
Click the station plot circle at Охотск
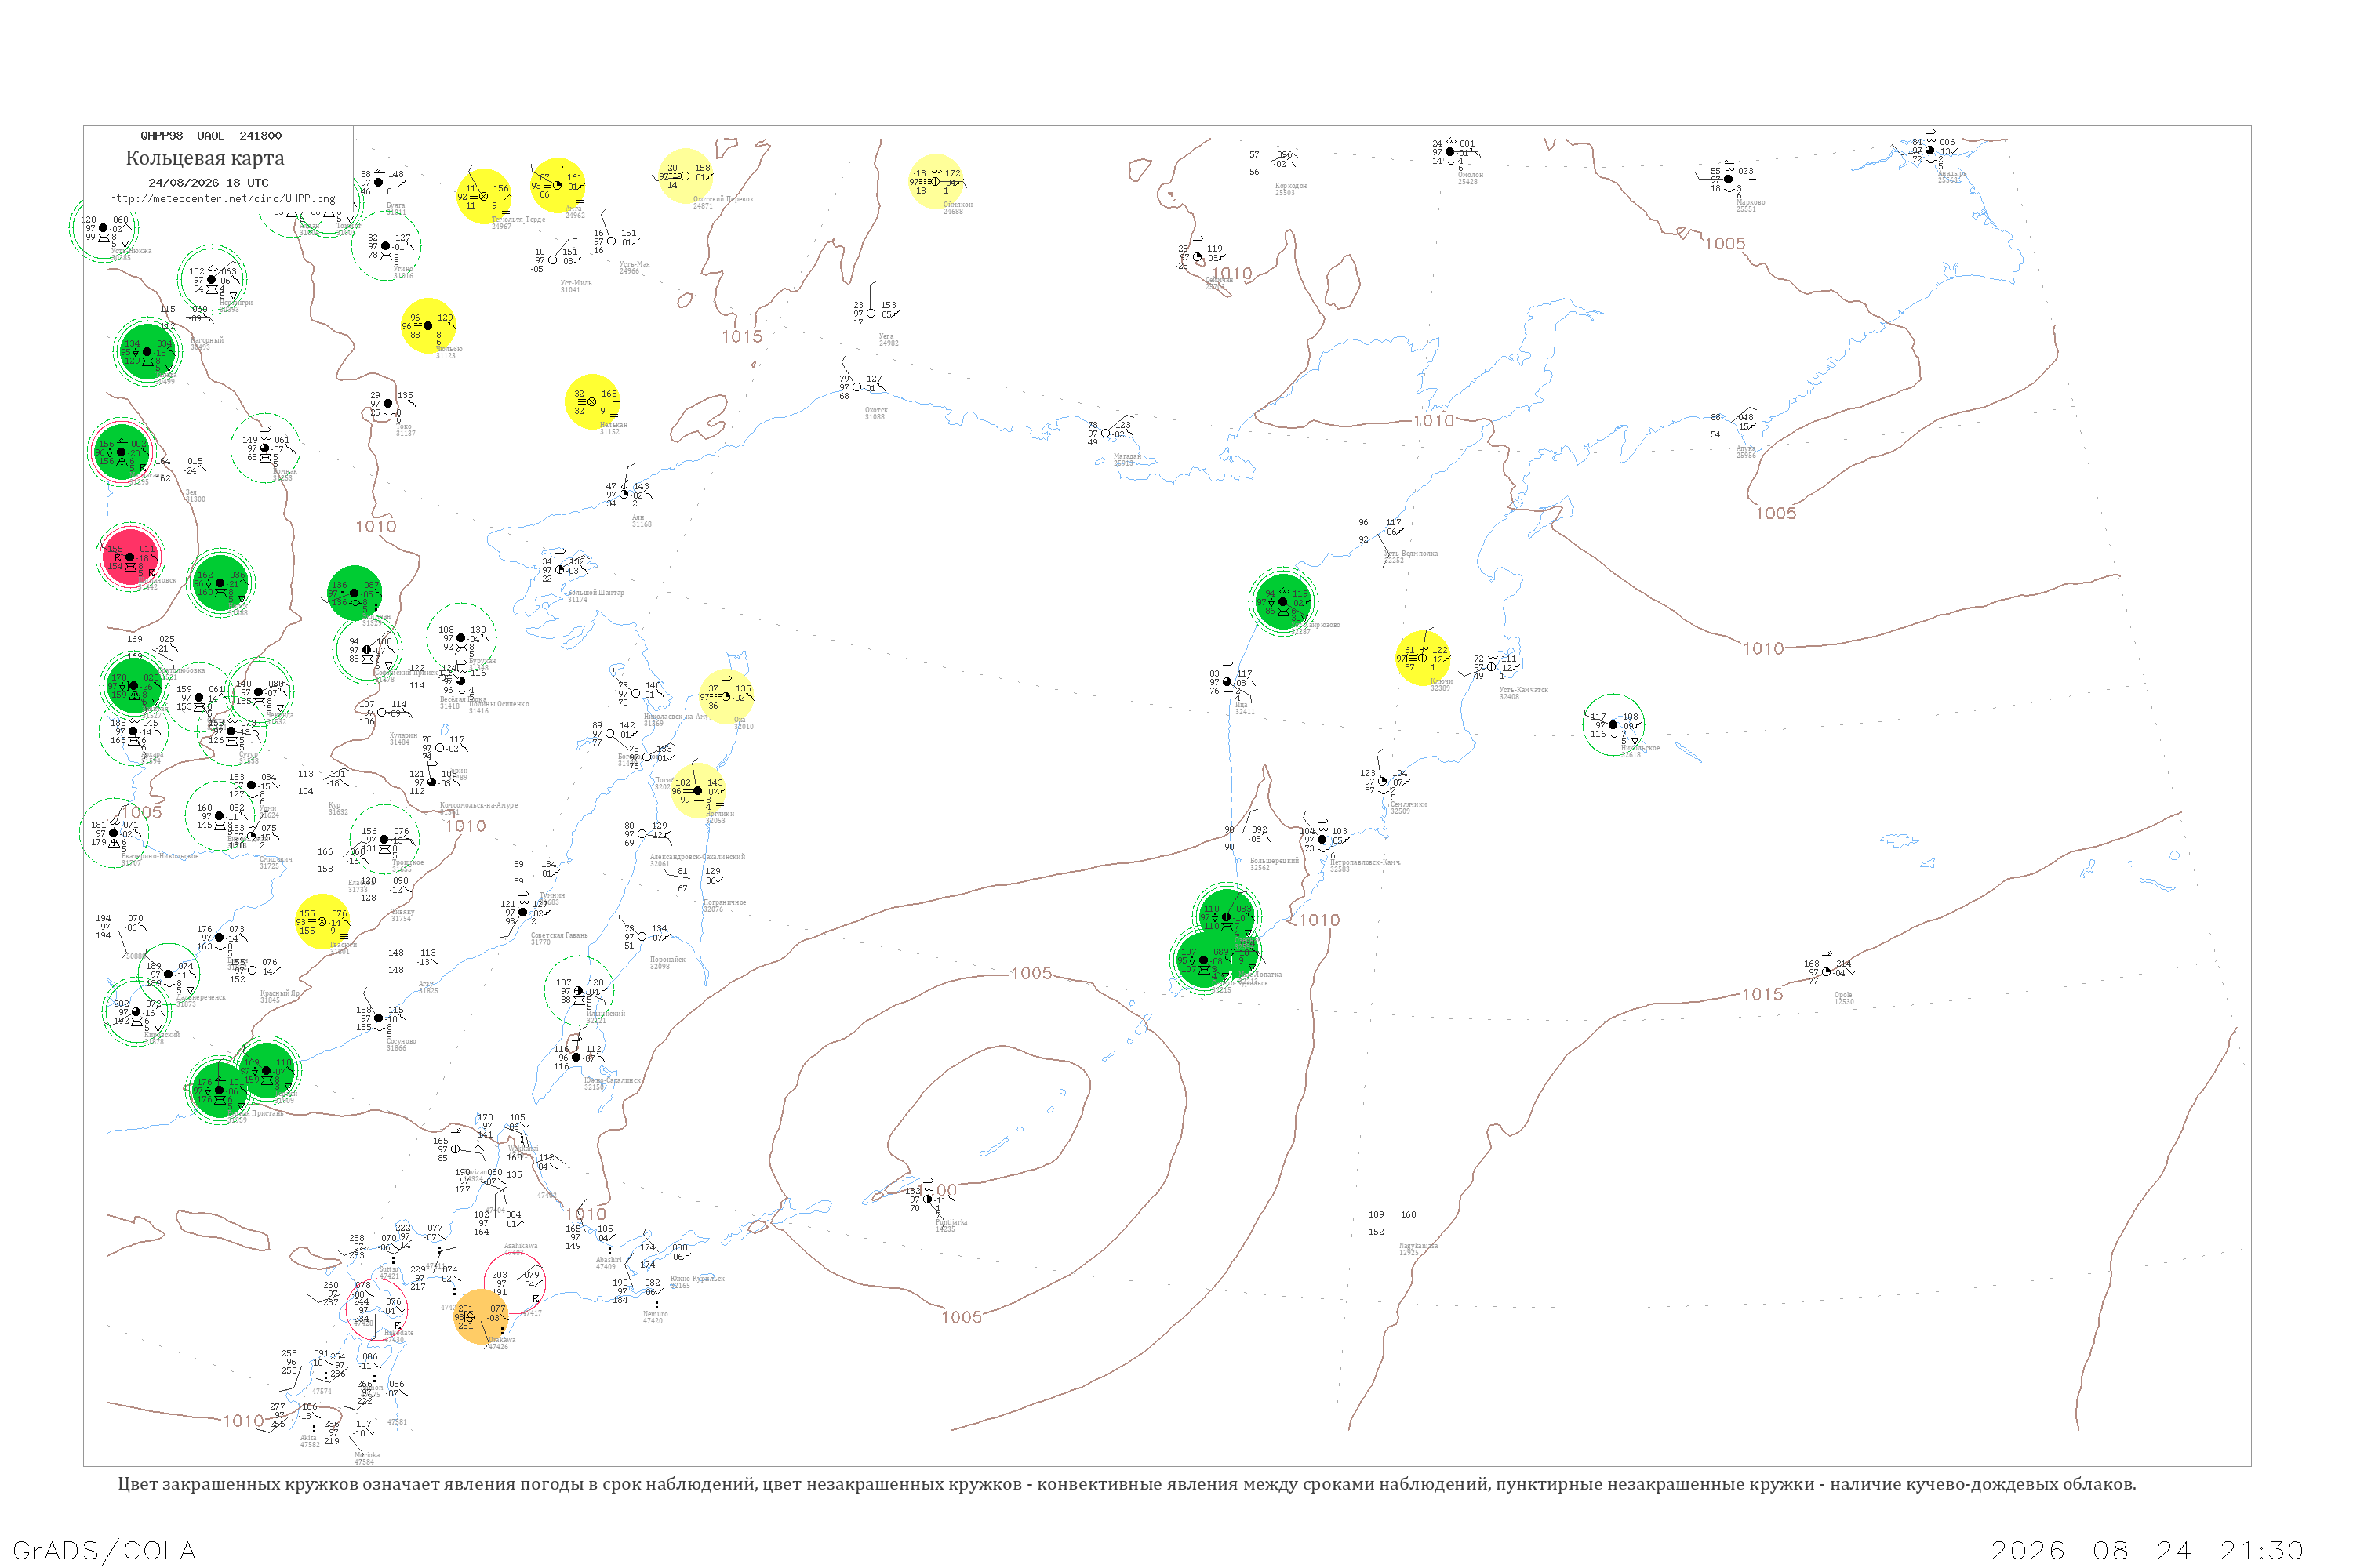click(x=857, y=387)
